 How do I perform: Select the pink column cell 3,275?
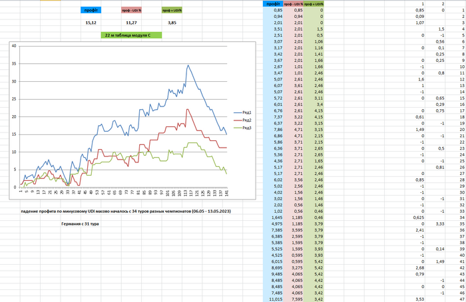coord(294,267)
